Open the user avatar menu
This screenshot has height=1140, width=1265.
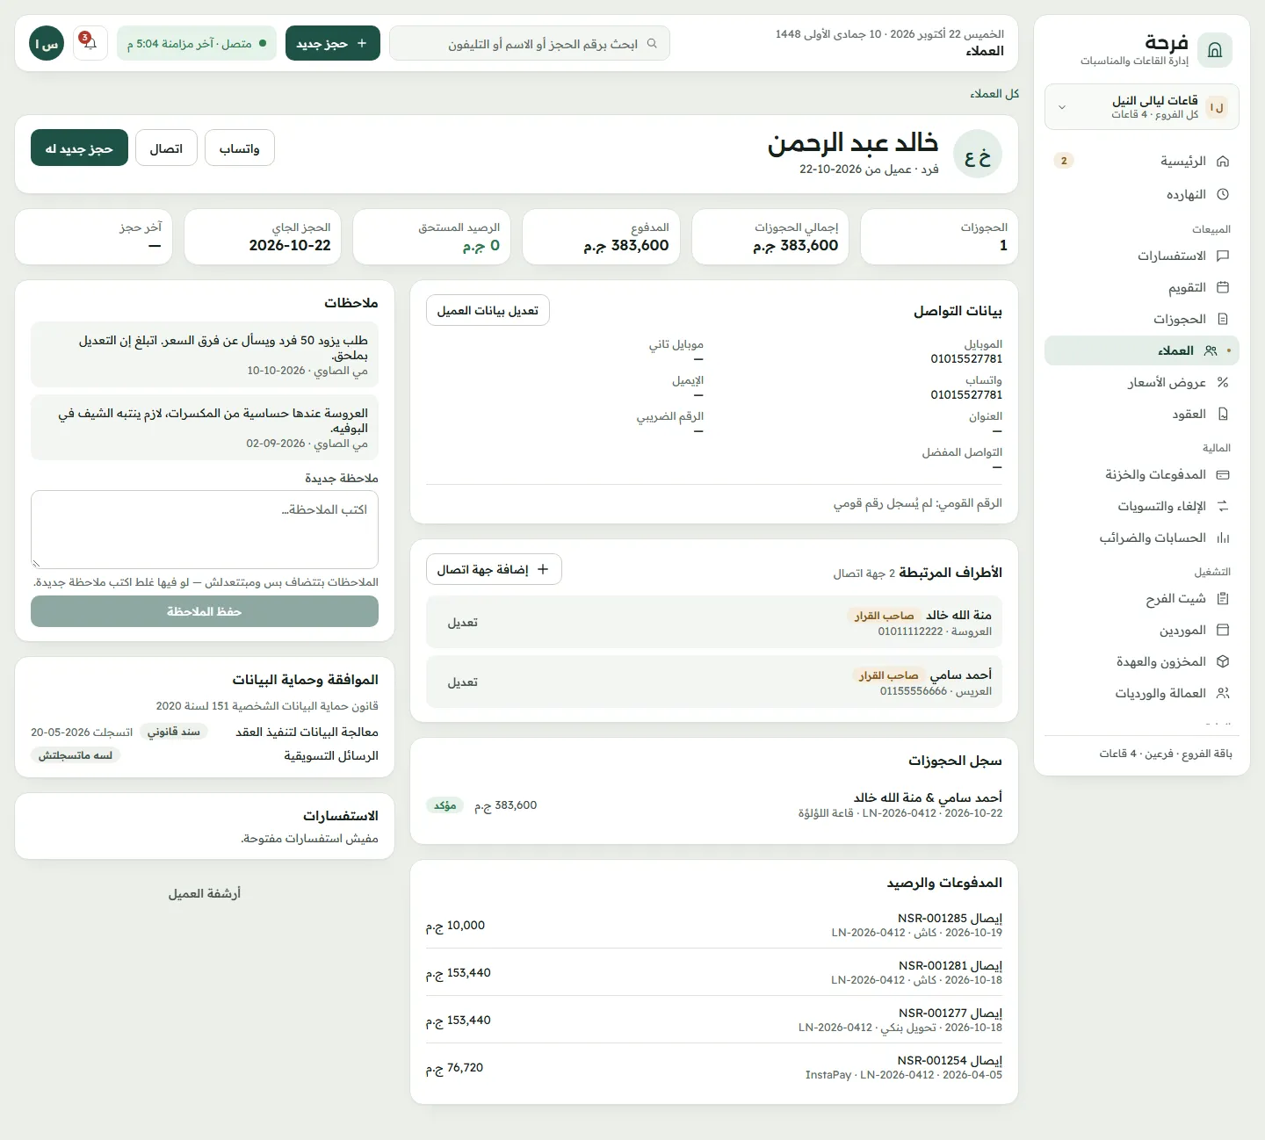pyautogui.click(x=47, y=43)
